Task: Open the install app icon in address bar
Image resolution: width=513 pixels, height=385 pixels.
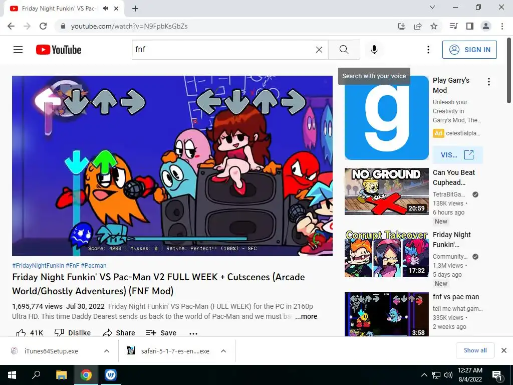Action: tap(401, 26)
